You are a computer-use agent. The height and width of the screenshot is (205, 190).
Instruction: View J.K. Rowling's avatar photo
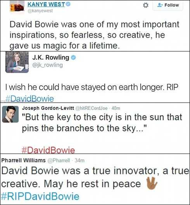click(x=17, y=62)
